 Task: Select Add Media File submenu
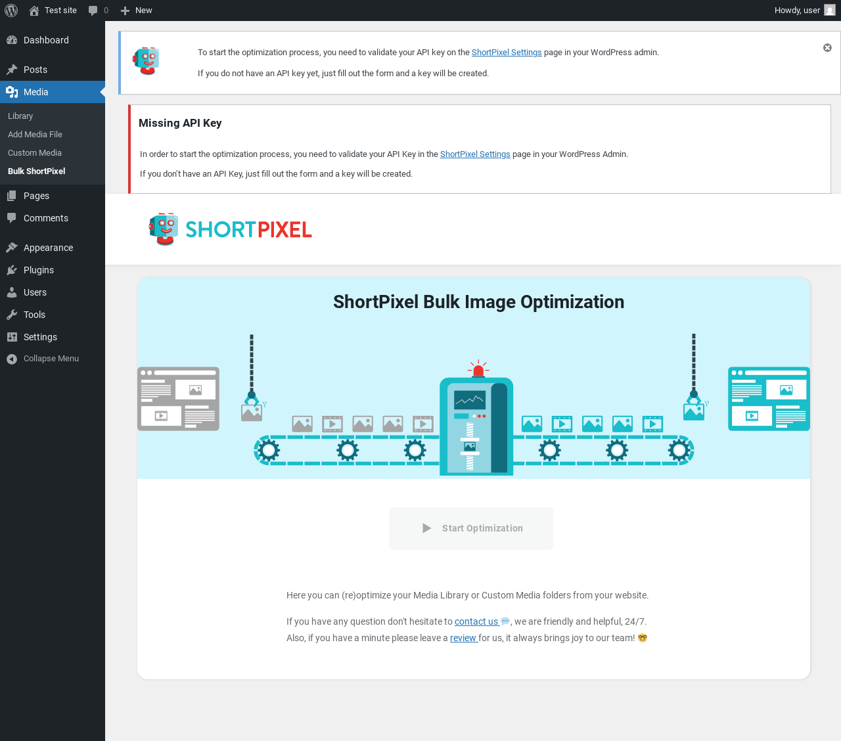click(35, 134)
